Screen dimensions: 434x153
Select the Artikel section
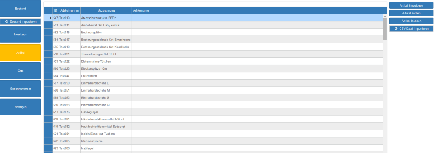(x=20, y=52)
